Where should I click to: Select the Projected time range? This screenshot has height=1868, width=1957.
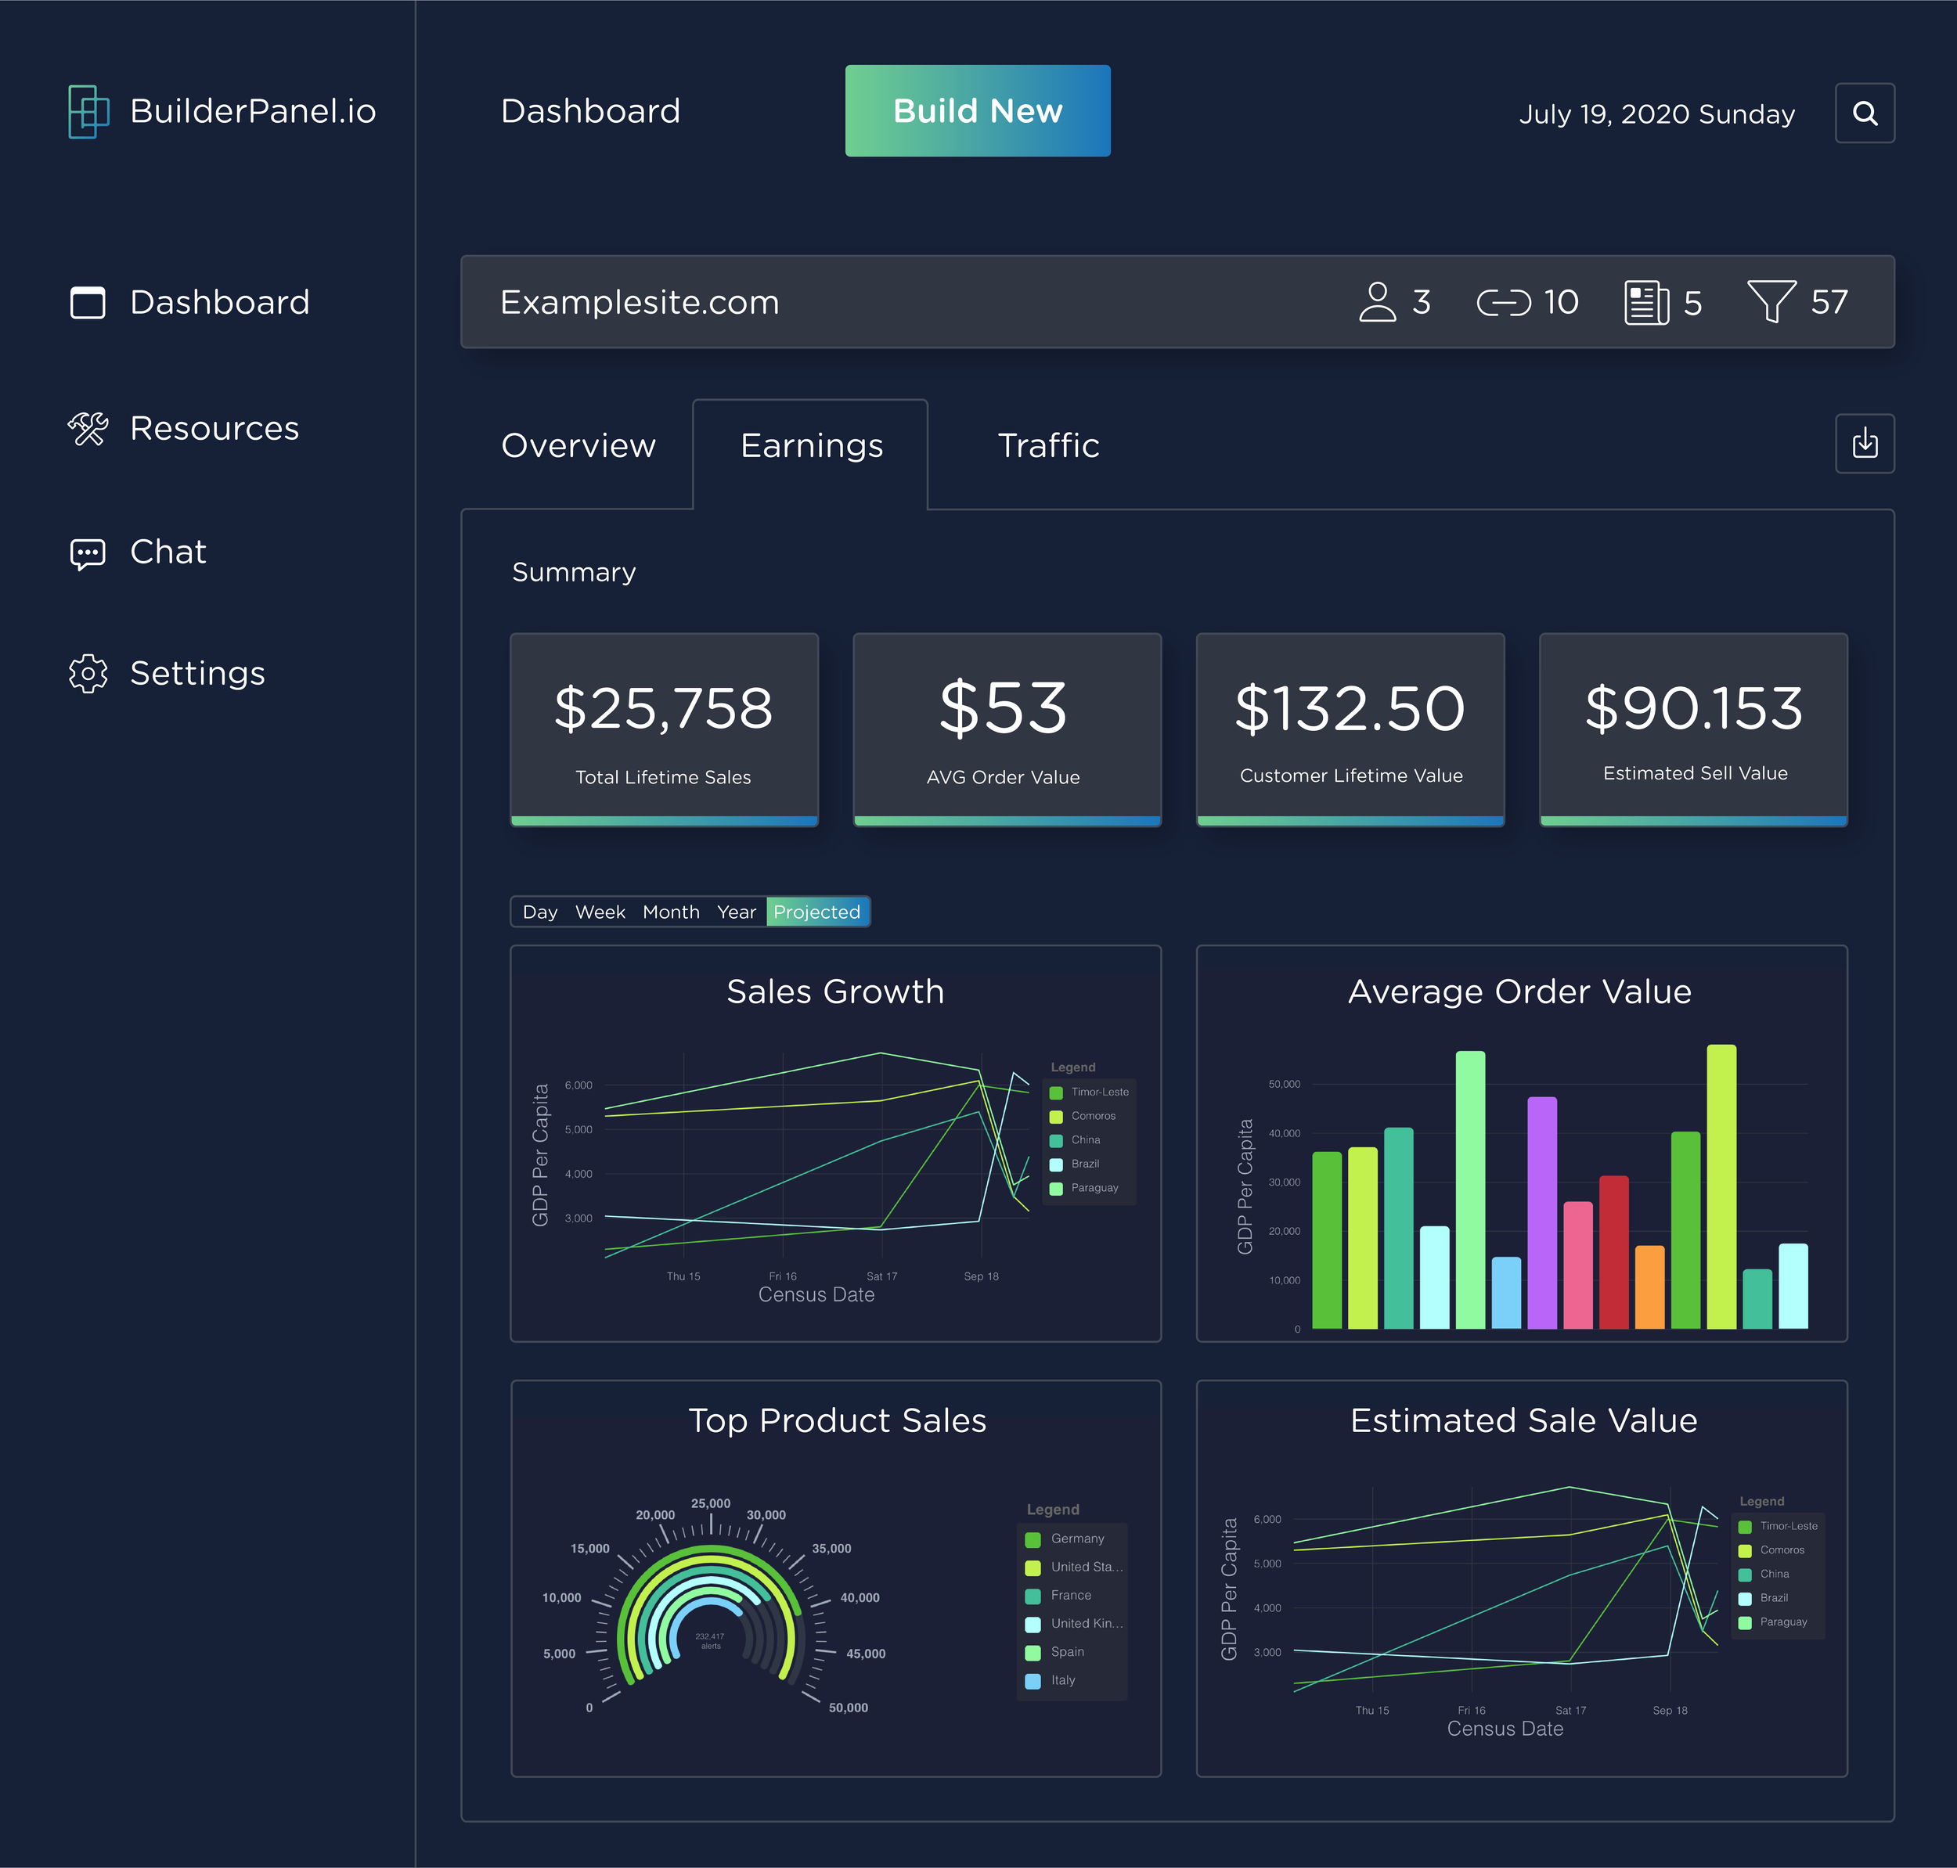click(x=818, y=912)
